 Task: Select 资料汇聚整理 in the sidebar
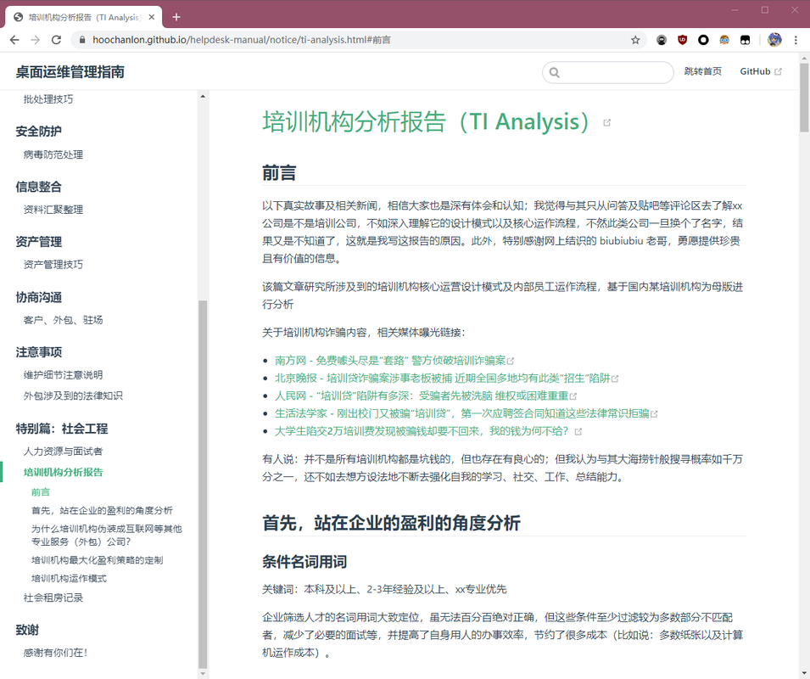click(53, 210)
